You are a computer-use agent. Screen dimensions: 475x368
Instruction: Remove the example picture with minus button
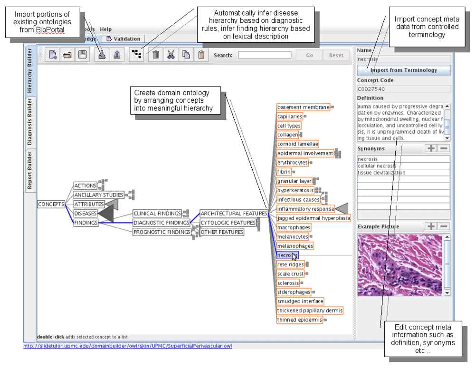click(444, 226)
